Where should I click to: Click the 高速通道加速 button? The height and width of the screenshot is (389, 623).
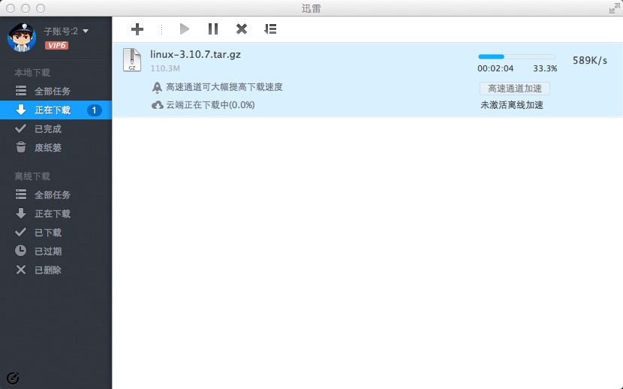point(515,89)
